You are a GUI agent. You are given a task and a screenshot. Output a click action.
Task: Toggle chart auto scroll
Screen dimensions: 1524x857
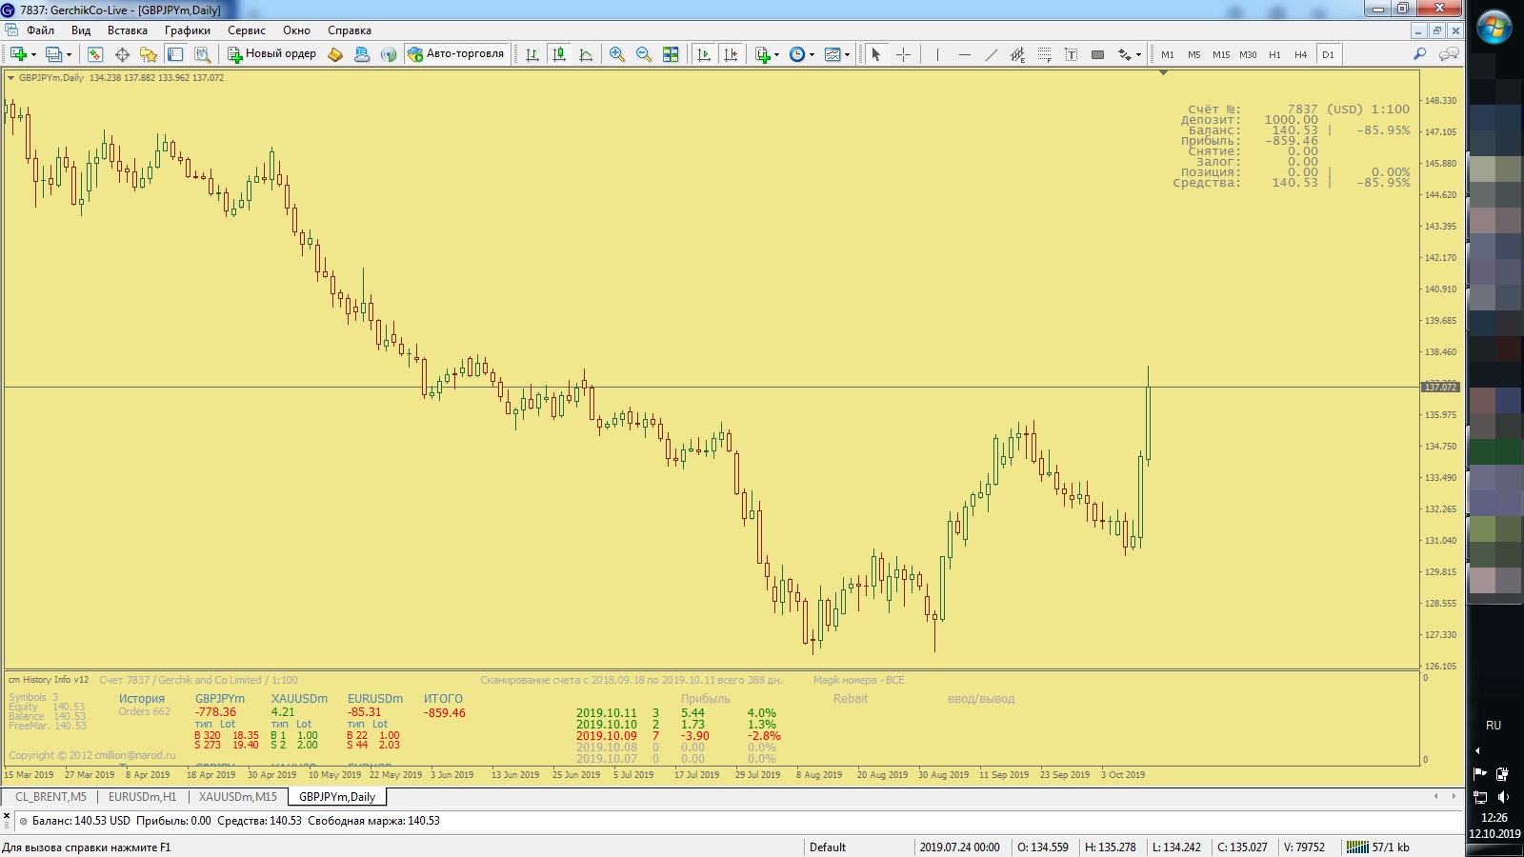tap(704, 54)
